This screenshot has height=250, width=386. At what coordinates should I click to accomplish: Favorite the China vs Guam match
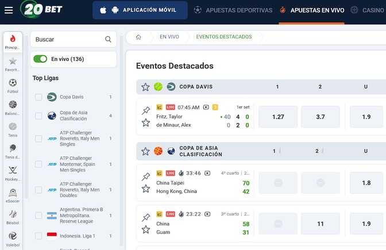pos(146,229)
